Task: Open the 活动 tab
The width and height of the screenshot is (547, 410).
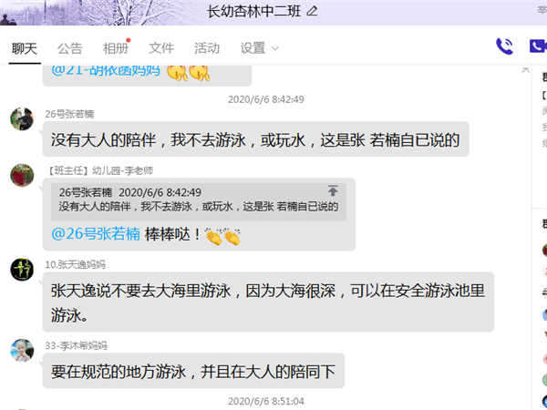Action: click(x=207, y=48)
